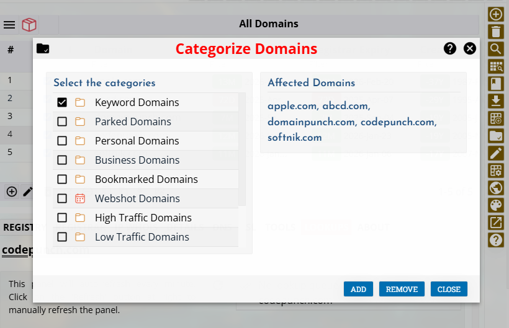Select the Bookmarked Domains label
Viewport: 509px width, 328px height.
tap(146, 179)
